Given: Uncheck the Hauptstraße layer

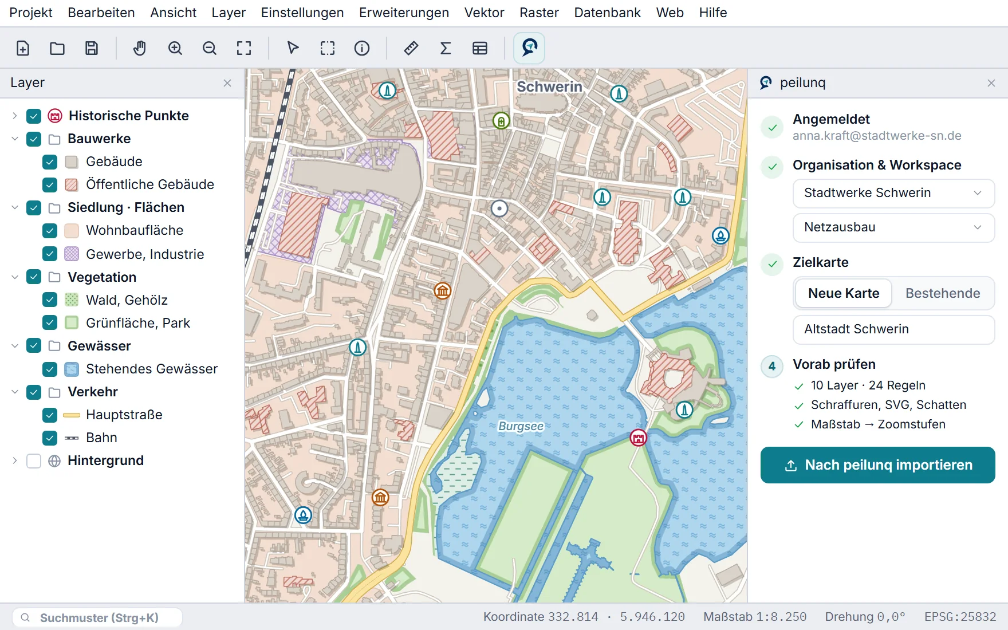Looking at the screenshot, I should (50, 415).
